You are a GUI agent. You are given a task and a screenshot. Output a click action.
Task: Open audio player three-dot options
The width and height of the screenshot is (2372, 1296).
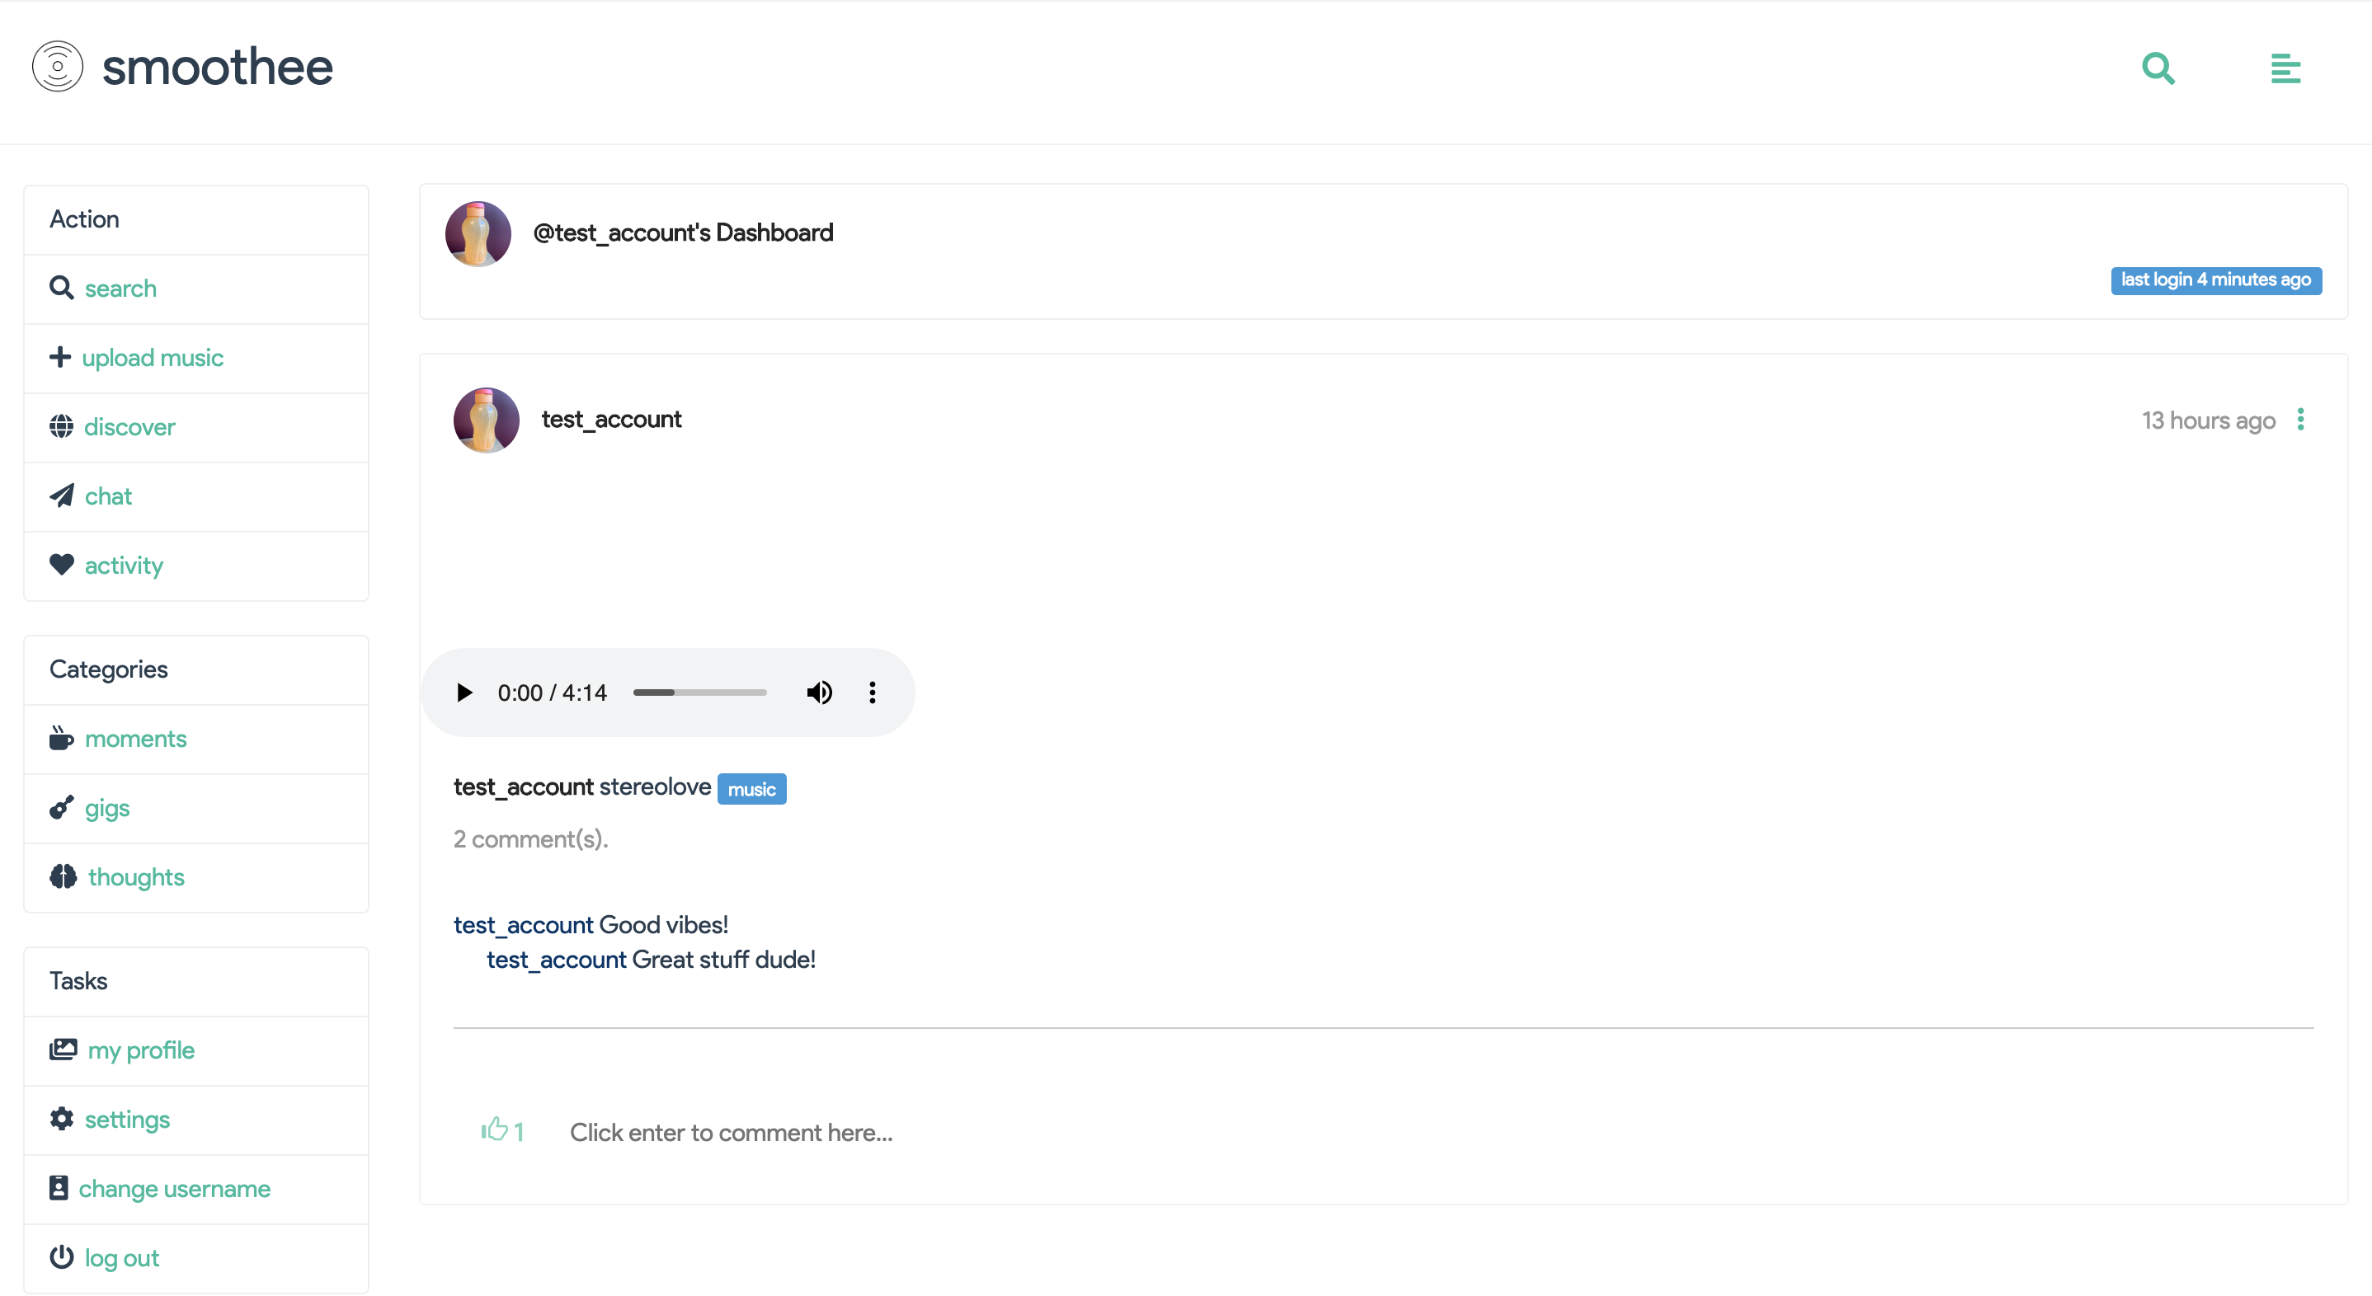coord(872,693)
